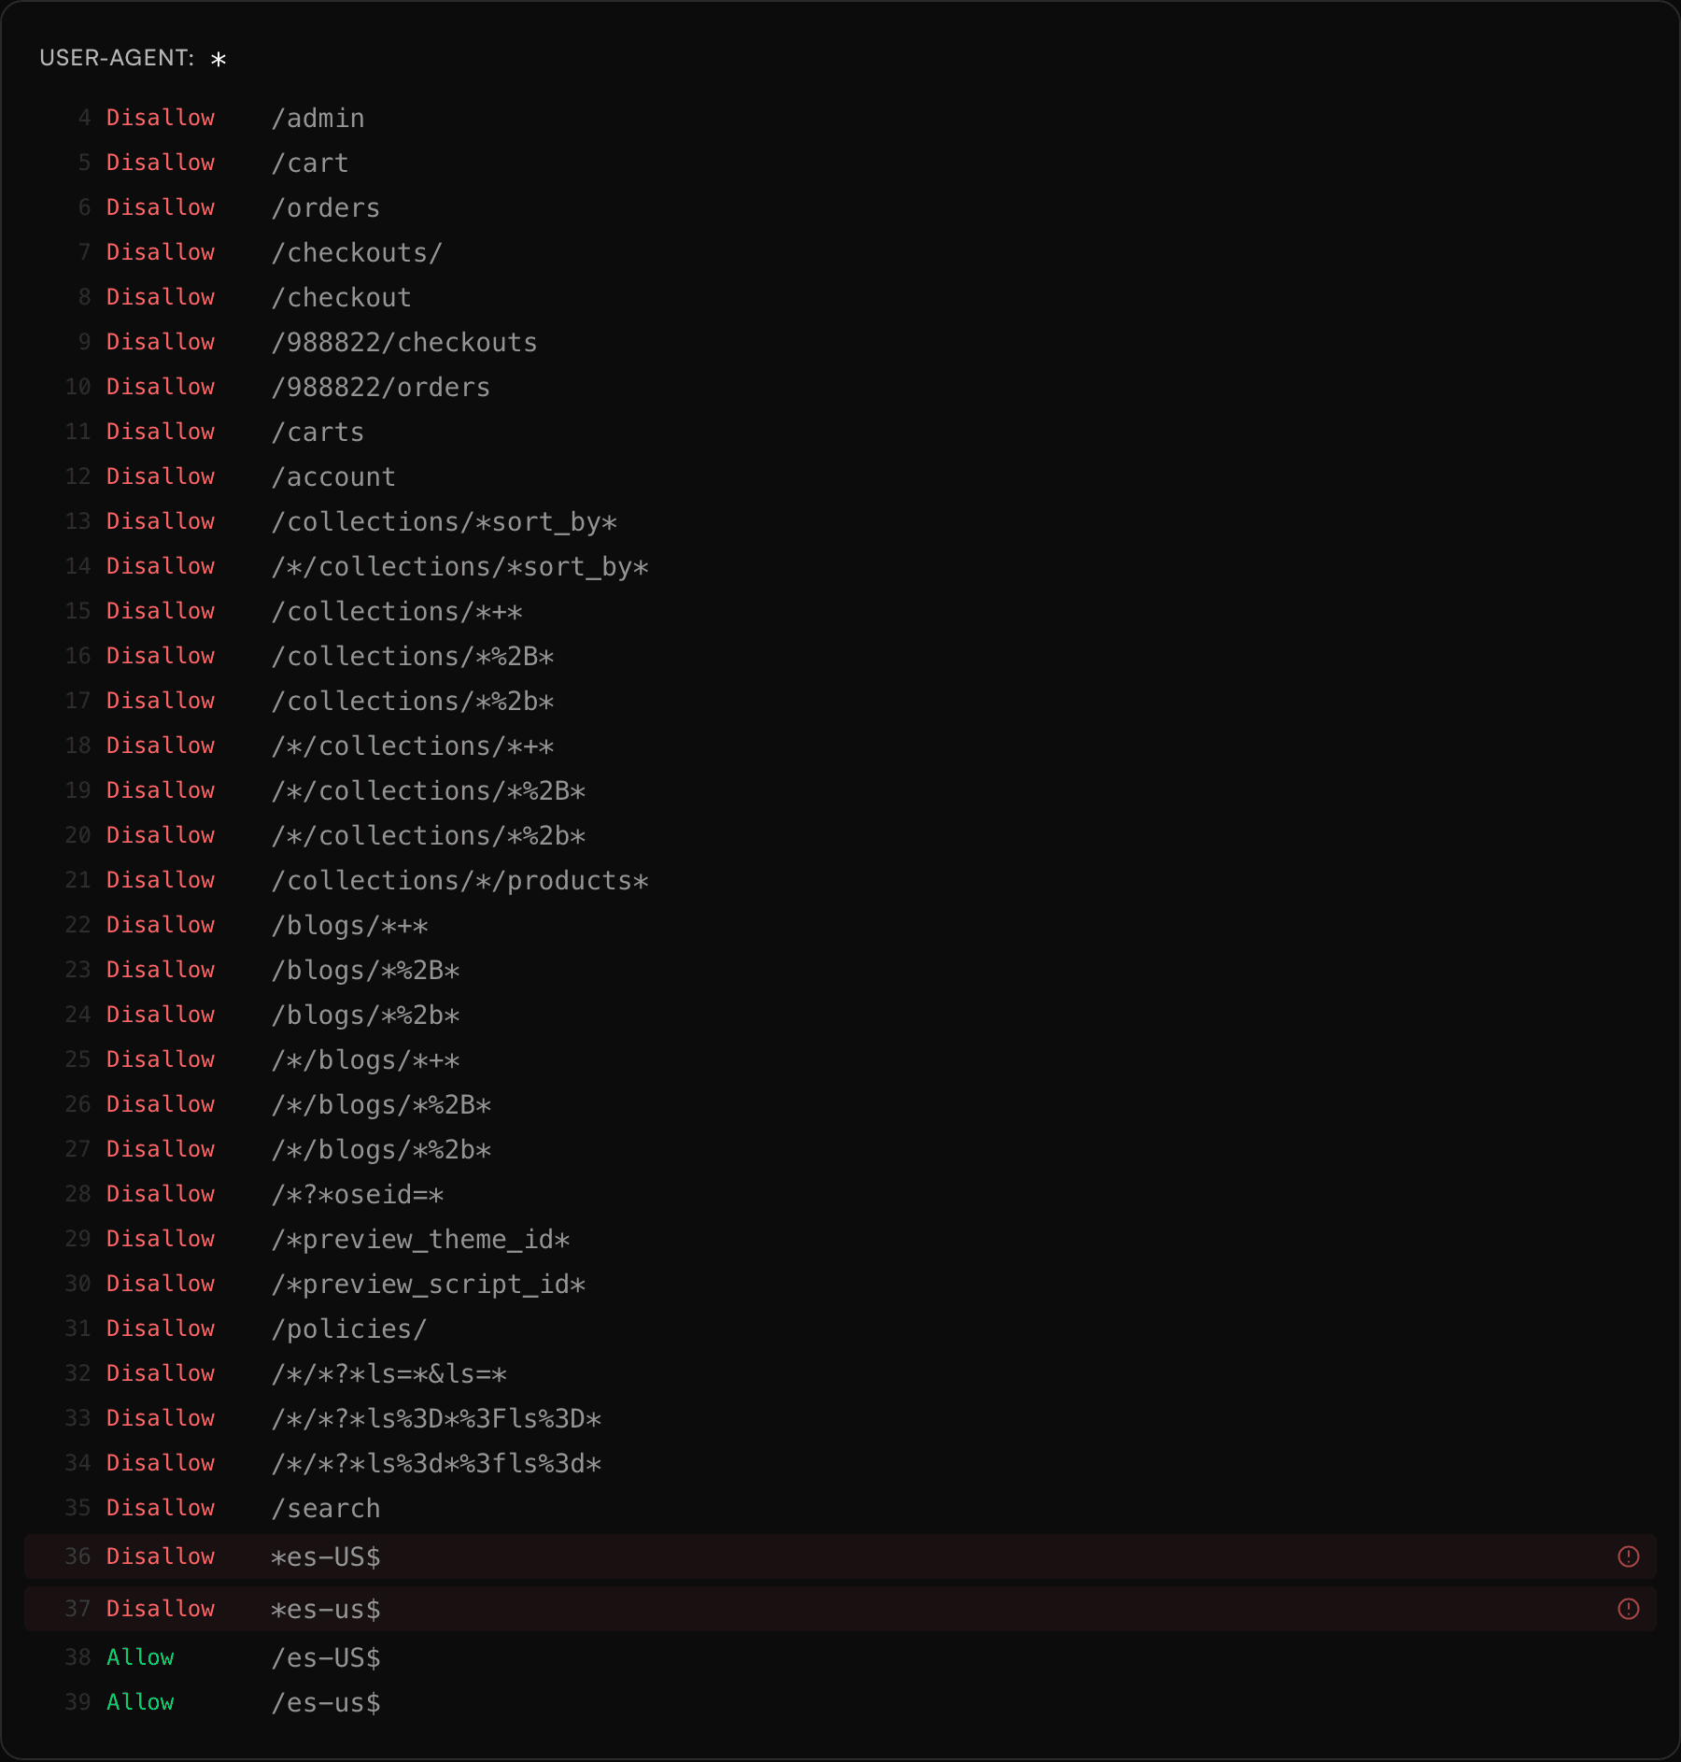Open the /cart rule path
1681x1762 pixels.
click(x=309, y=163)
